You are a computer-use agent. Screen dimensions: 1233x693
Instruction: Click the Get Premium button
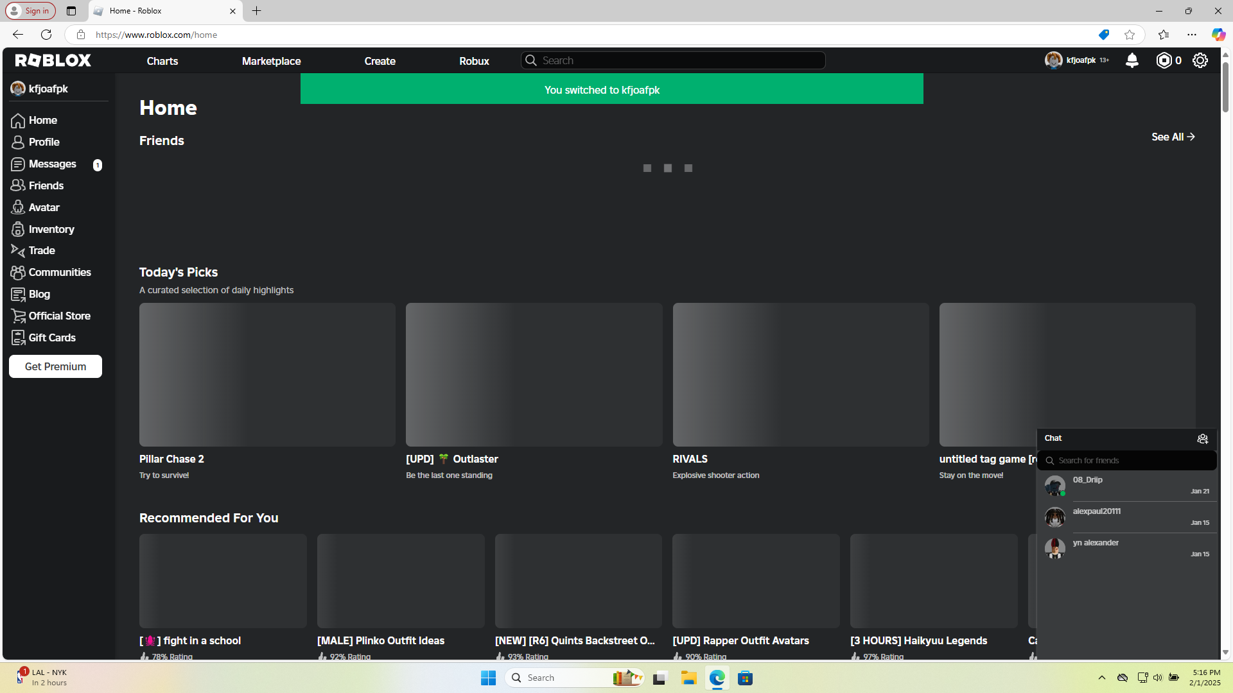(x=55, y=366)
